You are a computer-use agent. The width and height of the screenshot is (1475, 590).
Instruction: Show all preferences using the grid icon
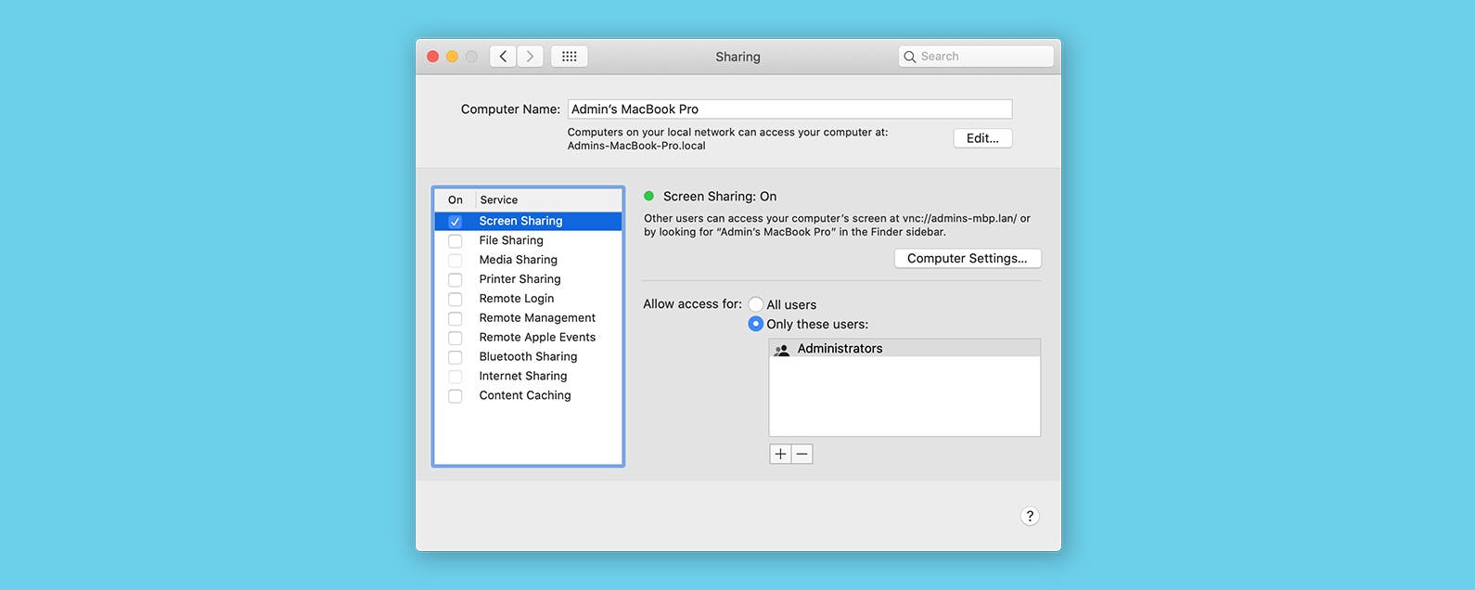(570, 57)
